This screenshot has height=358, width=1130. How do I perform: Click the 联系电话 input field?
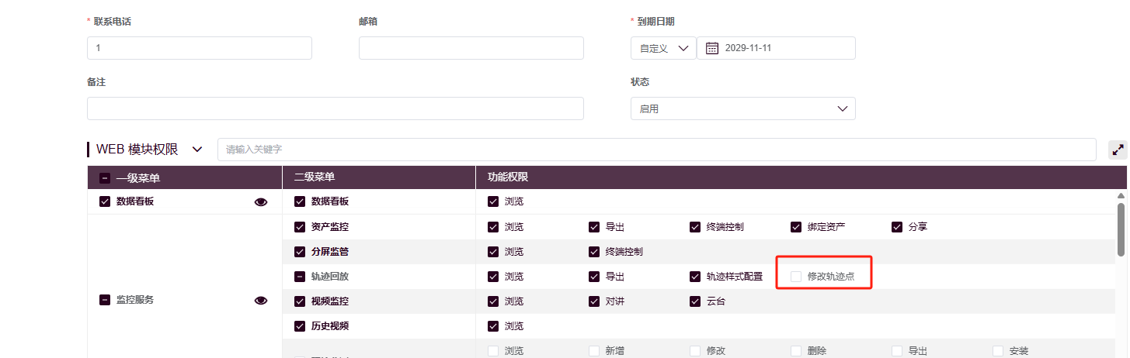199,48
